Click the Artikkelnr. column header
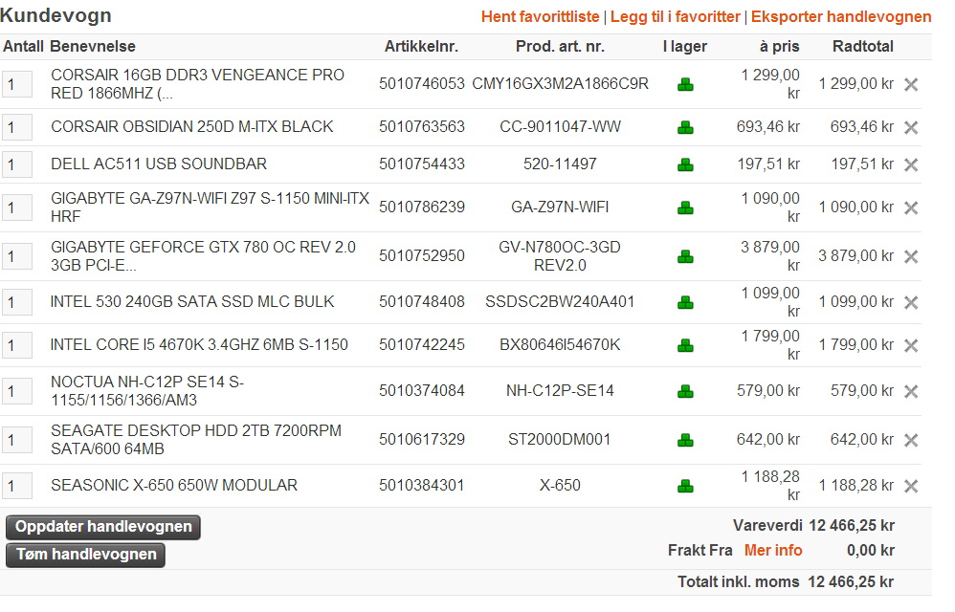 pyautogui.click(x=421, y=47)
